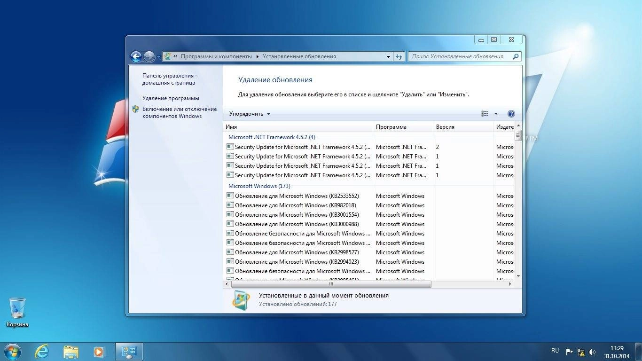The image size is (642, 361).
Task: Switch the RU input language indicator
Action: click(555, 351)
